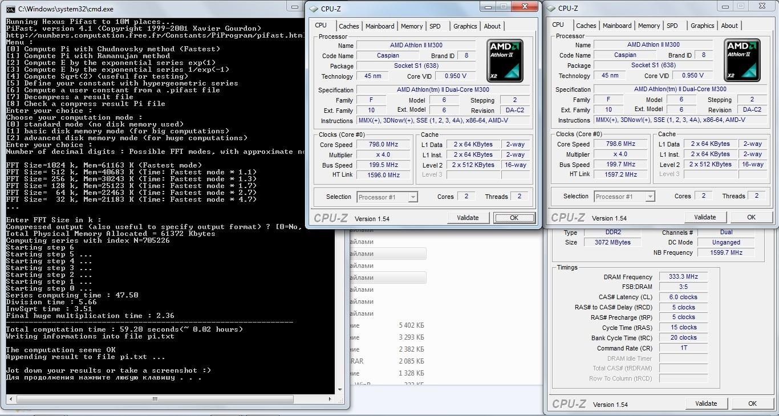Click Bank Cycle Time 20 clocks value
The image size is (779, 416).
click(x=683, y=338)
